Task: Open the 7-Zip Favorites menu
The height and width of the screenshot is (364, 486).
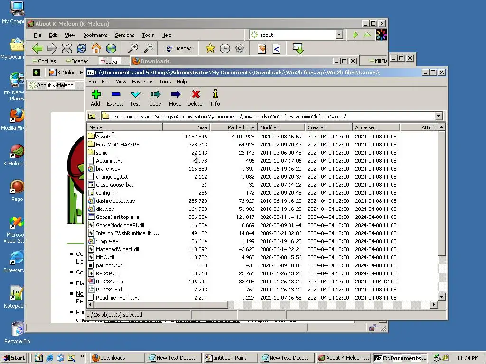Action: coord(142,82)
